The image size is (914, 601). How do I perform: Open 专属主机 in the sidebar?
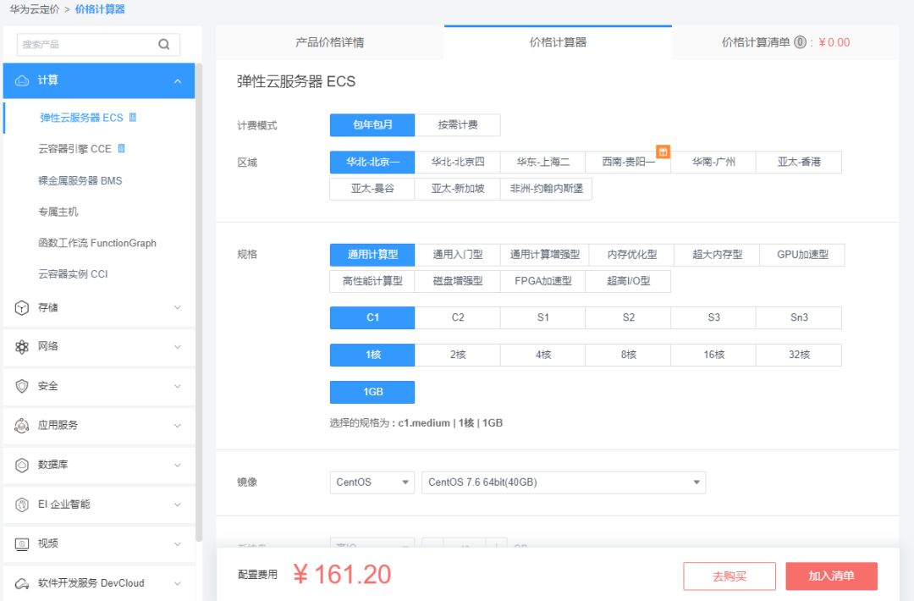click(58, 212)
